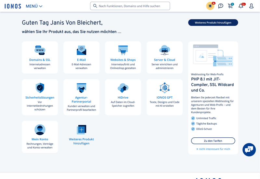Click the webhosting promo illustration

[x=213, y=55]
